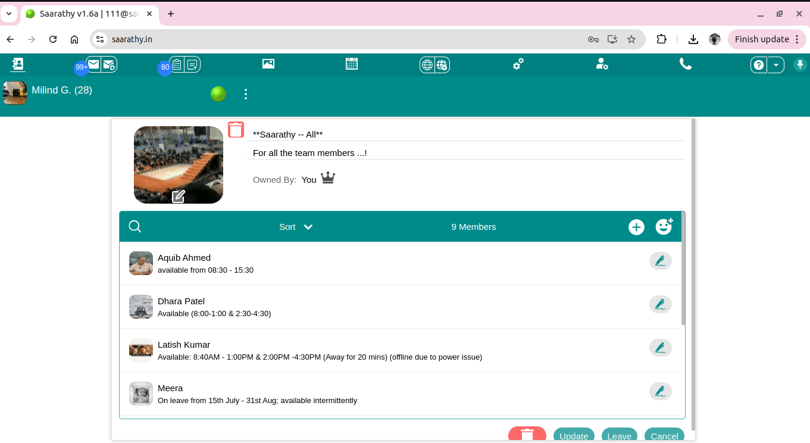Toggle Milind G.'s green status indicator

tap(218, 93)
